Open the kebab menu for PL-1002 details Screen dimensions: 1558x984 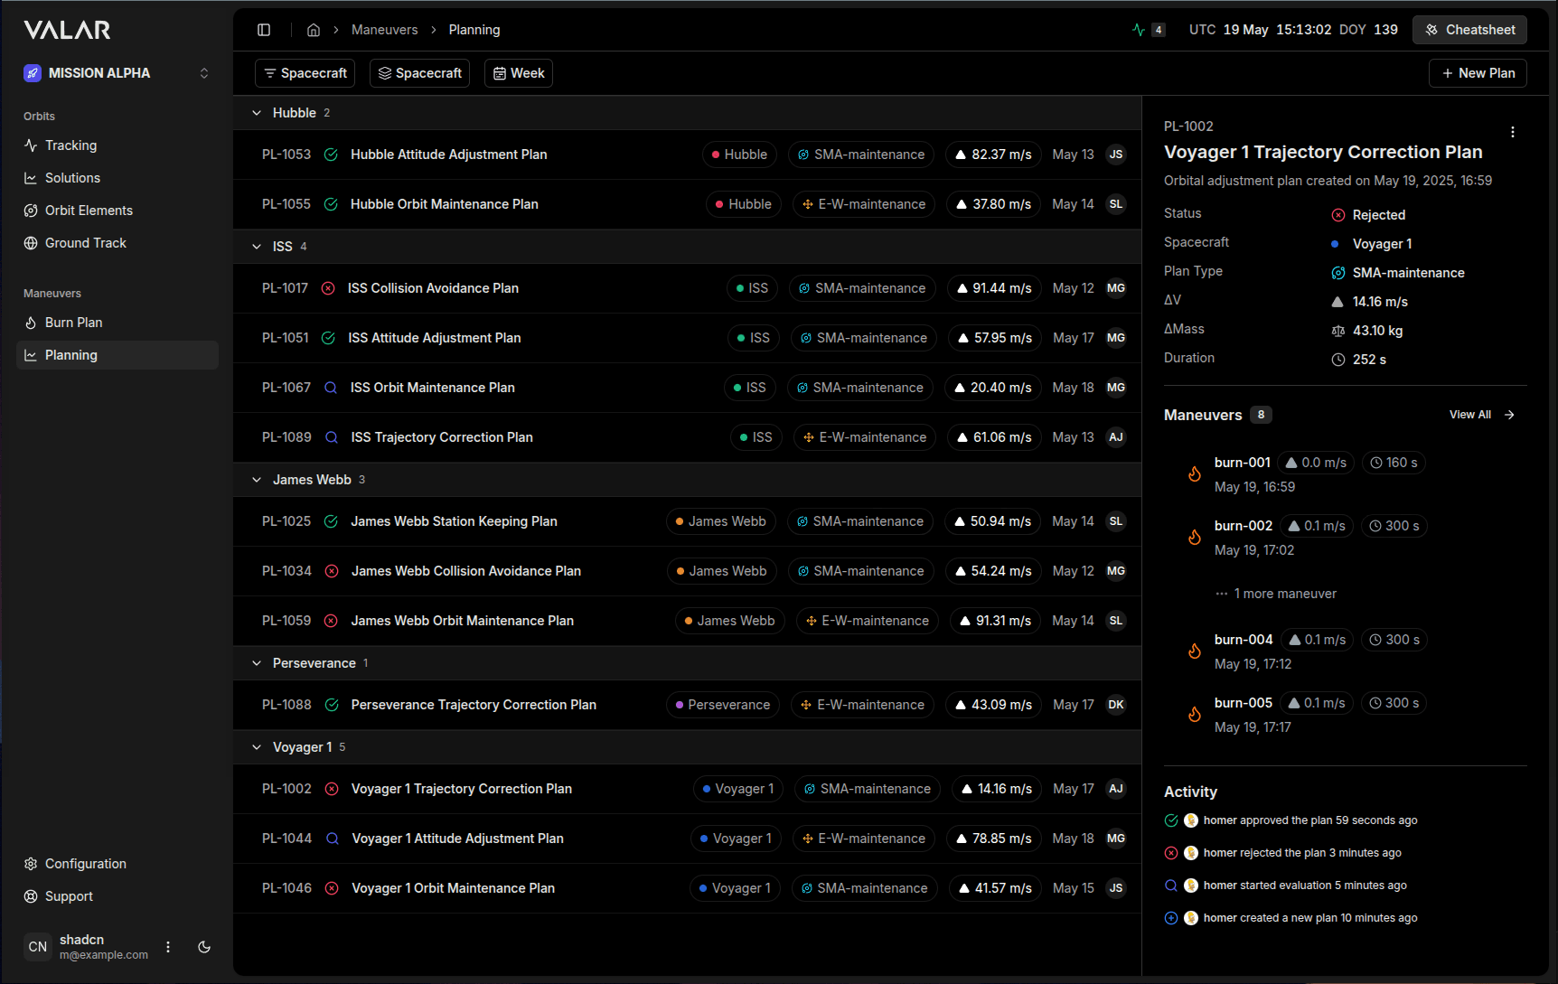pyautogui.click(x=1514, y=131)
